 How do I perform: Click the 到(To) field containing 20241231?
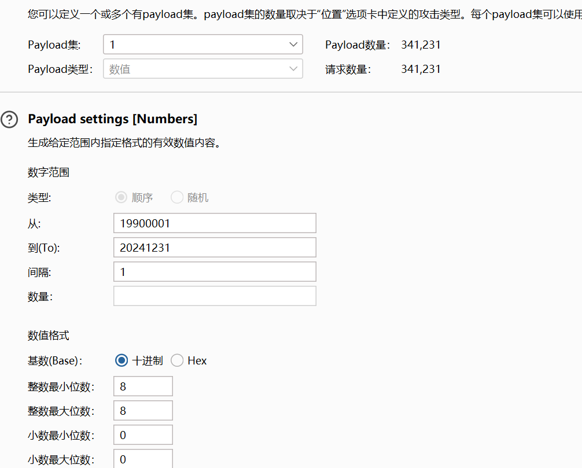(215, 248)
